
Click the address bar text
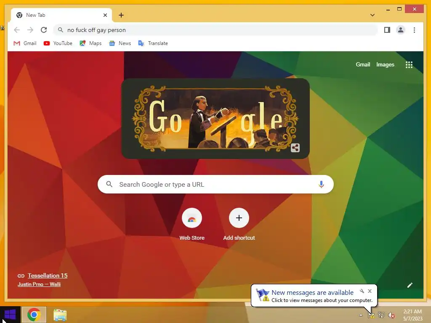pos(96,30)
